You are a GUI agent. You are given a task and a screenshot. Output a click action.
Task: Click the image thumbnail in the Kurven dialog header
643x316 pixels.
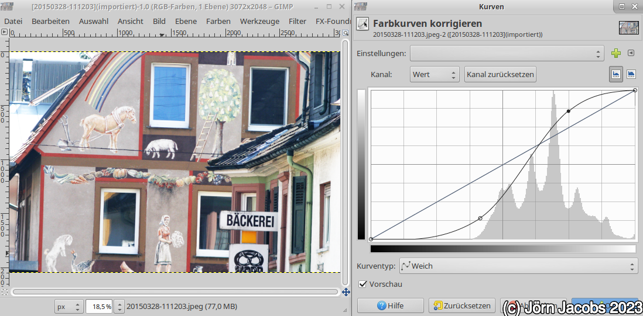[x=628, y=27]
